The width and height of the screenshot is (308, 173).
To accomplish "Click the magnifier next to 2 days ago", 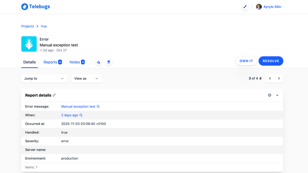I will (x=81, y=115).
